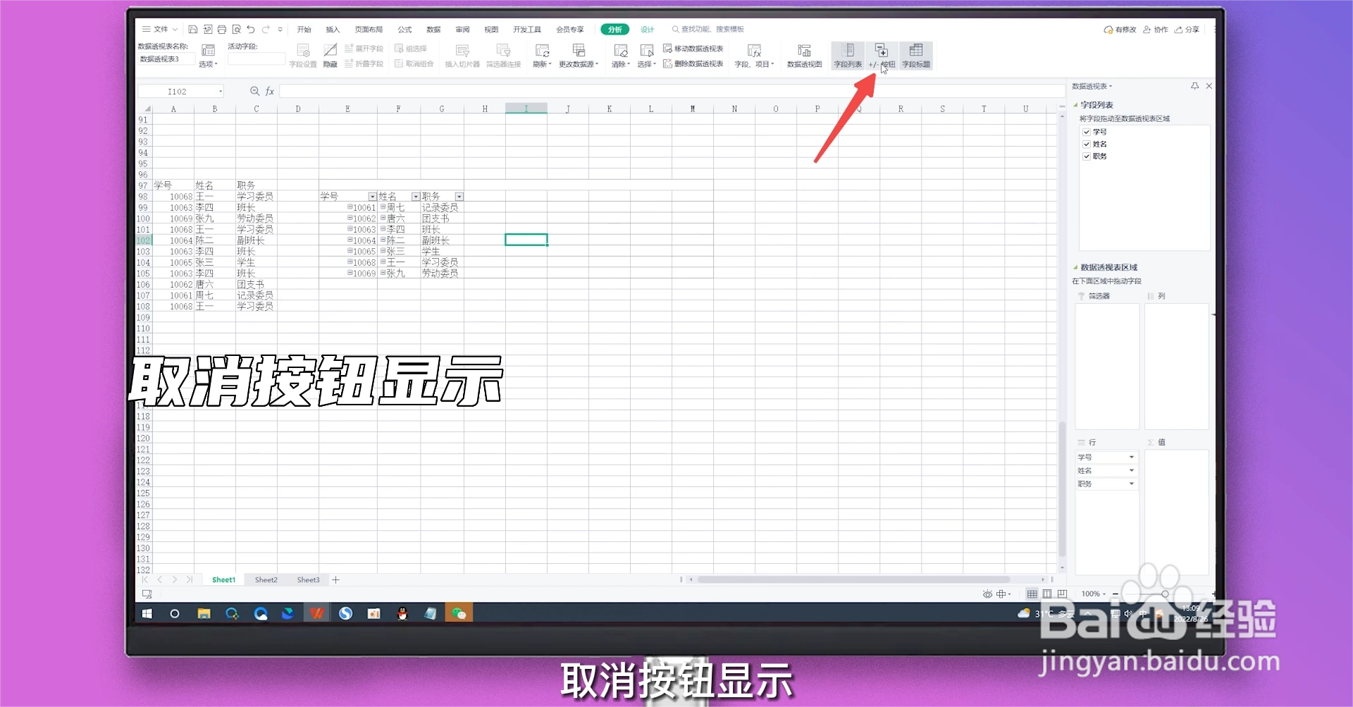Click the horizontal scrollbar of the sheet
Image resolution: width=1353 pixels, height=707 pixels.
click(853, 580)
